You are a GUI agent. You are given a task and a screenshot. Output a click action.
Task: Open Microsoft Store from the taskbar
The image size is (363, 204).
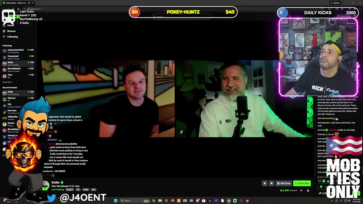tap(204, 201)
